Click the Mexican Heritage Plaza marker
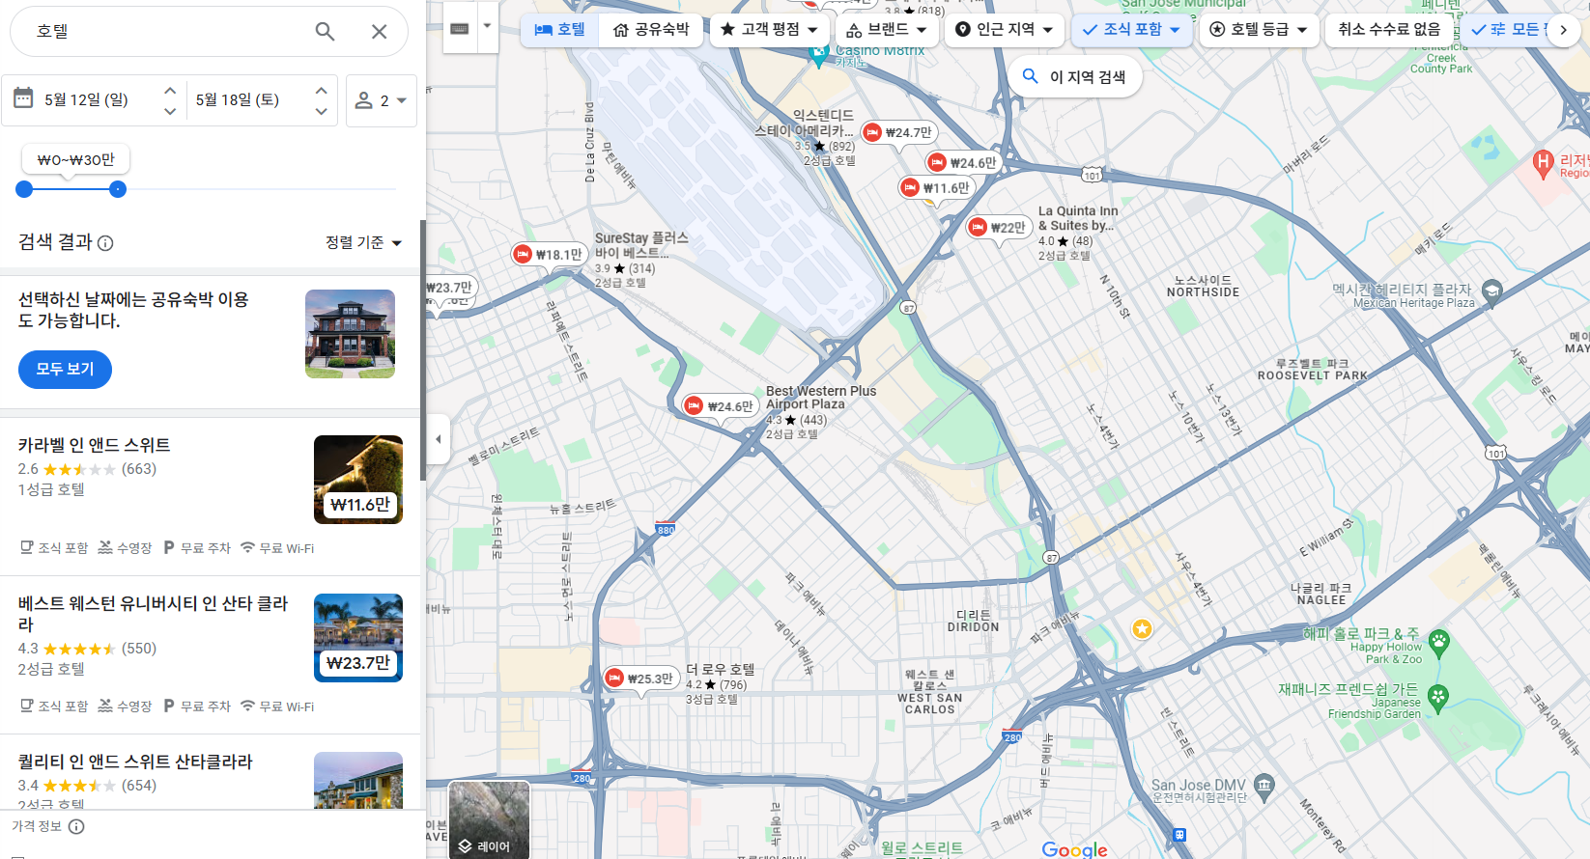The image size is (1590, 859). [x=1491, y=292]
